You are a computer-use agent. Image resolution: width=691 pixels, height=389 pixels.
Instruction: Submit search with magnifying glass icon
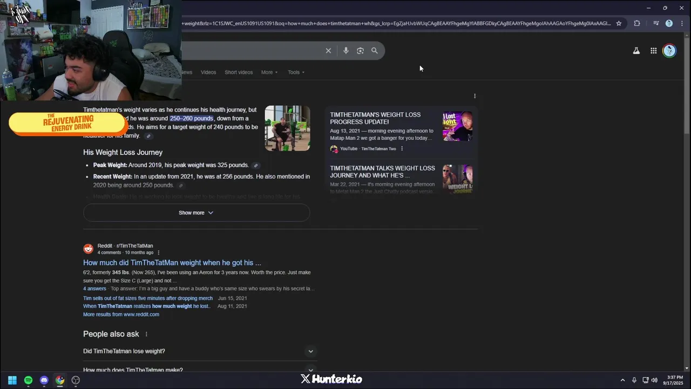tap(375, 51)
